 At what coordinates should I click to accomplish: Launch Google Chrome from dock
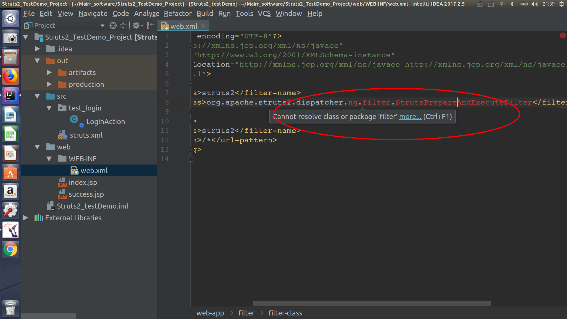tap(10, 249)
